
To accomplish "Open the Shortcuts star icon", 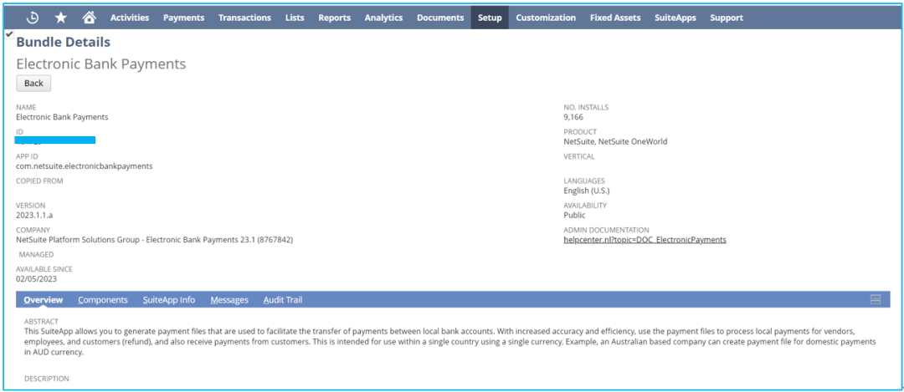I will [60, 18].
